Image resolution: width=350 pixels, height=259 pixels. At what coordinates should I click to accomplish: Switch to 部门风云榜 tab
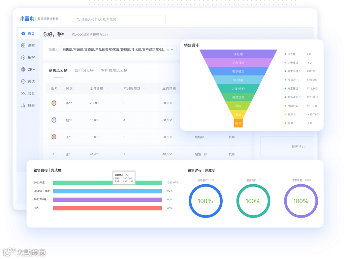[x=84, y=70]
